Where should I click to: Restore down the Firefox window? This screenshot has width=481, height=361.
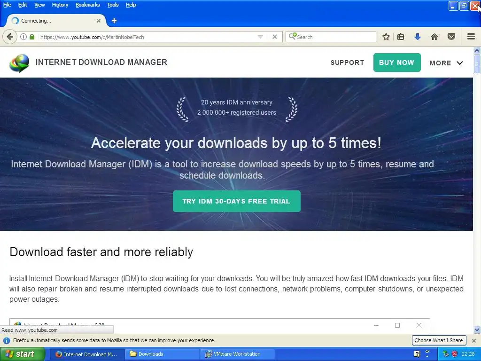click(464, 6)
